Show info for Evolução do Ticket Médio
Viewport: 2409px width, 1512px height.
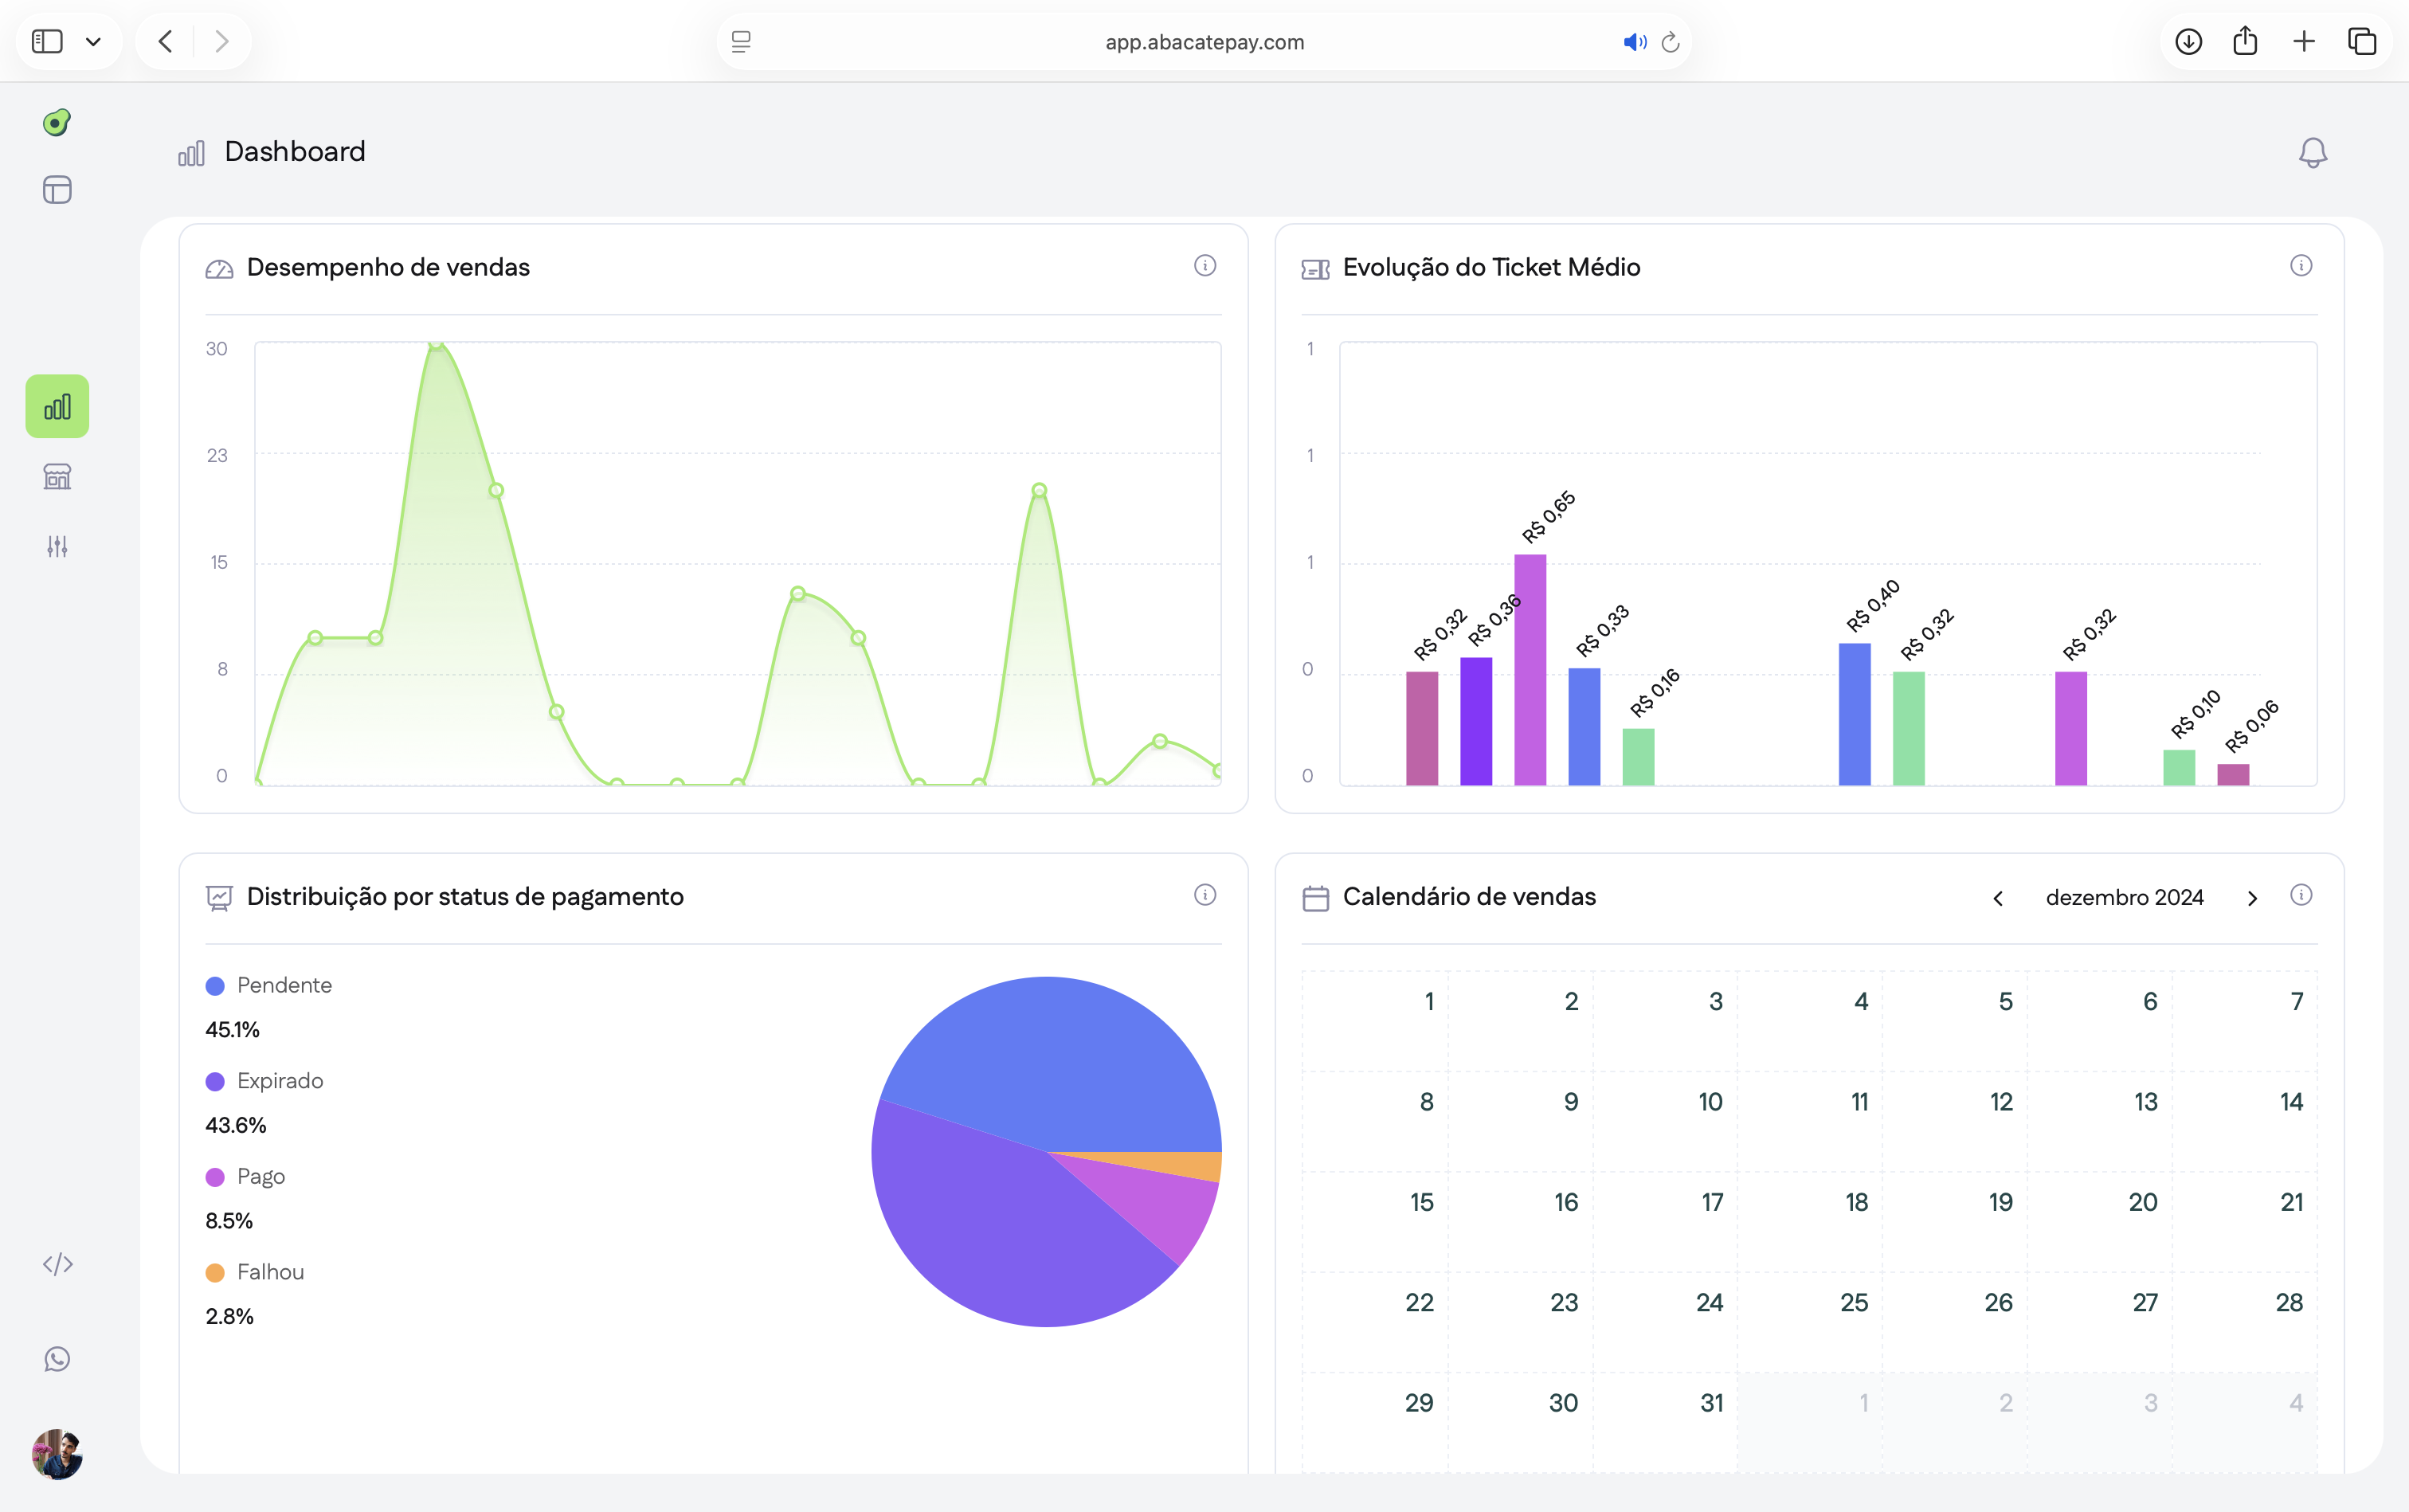tap(2301, 265)
